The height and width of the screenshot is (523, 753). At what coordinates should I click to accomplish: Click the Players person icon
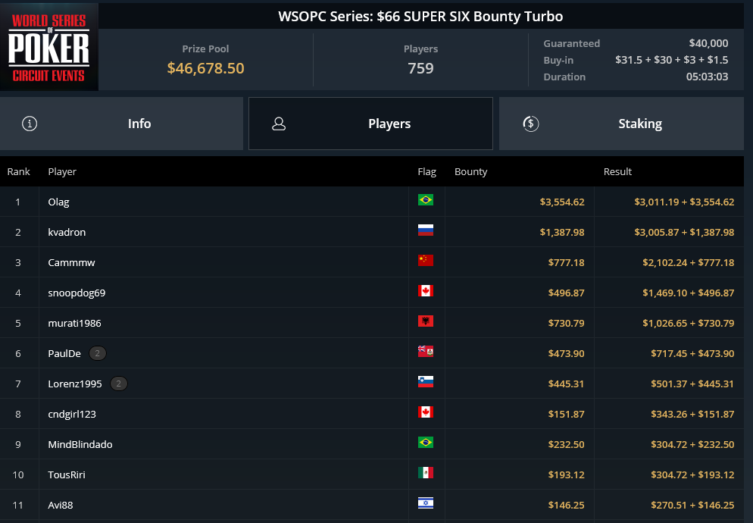point(279,124)
